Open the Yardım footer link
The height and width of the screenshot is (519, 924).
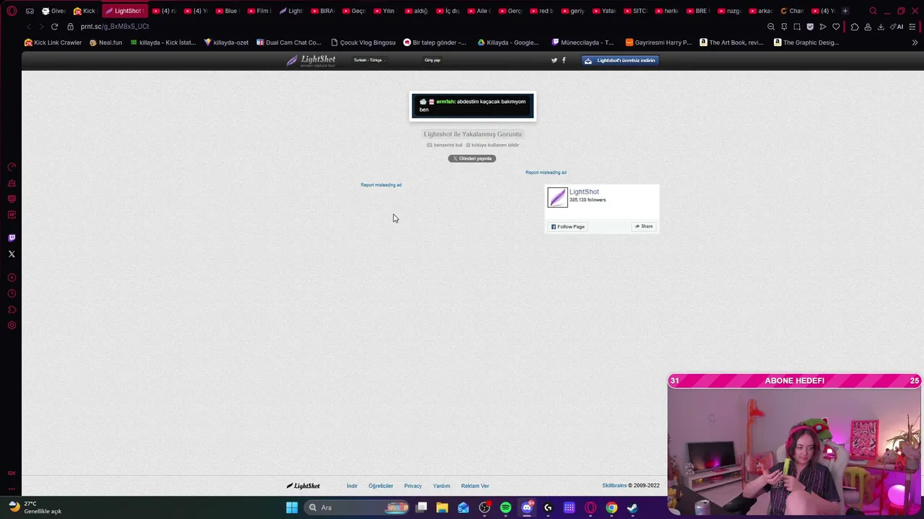click(x=441, y=486)
